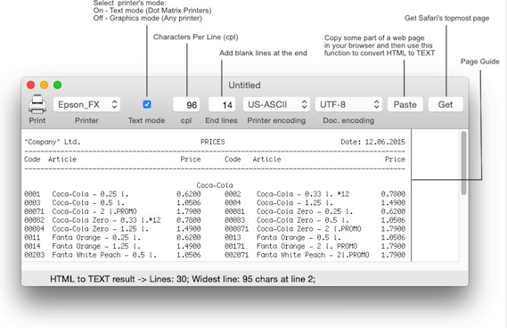Click the vertical scrollbar thumb
Screen dimensions: 507x328
tap(463, 163)
